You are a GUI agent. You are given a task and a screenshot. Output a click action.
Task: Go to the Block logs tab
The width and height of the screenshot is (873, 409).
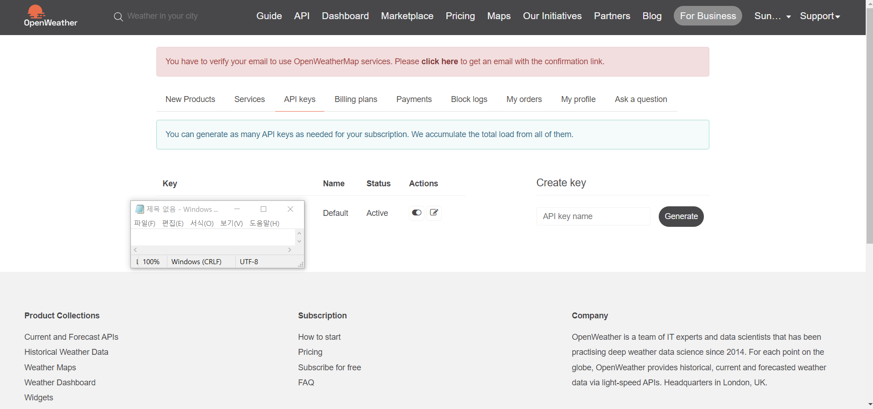(x=469, y=99)
